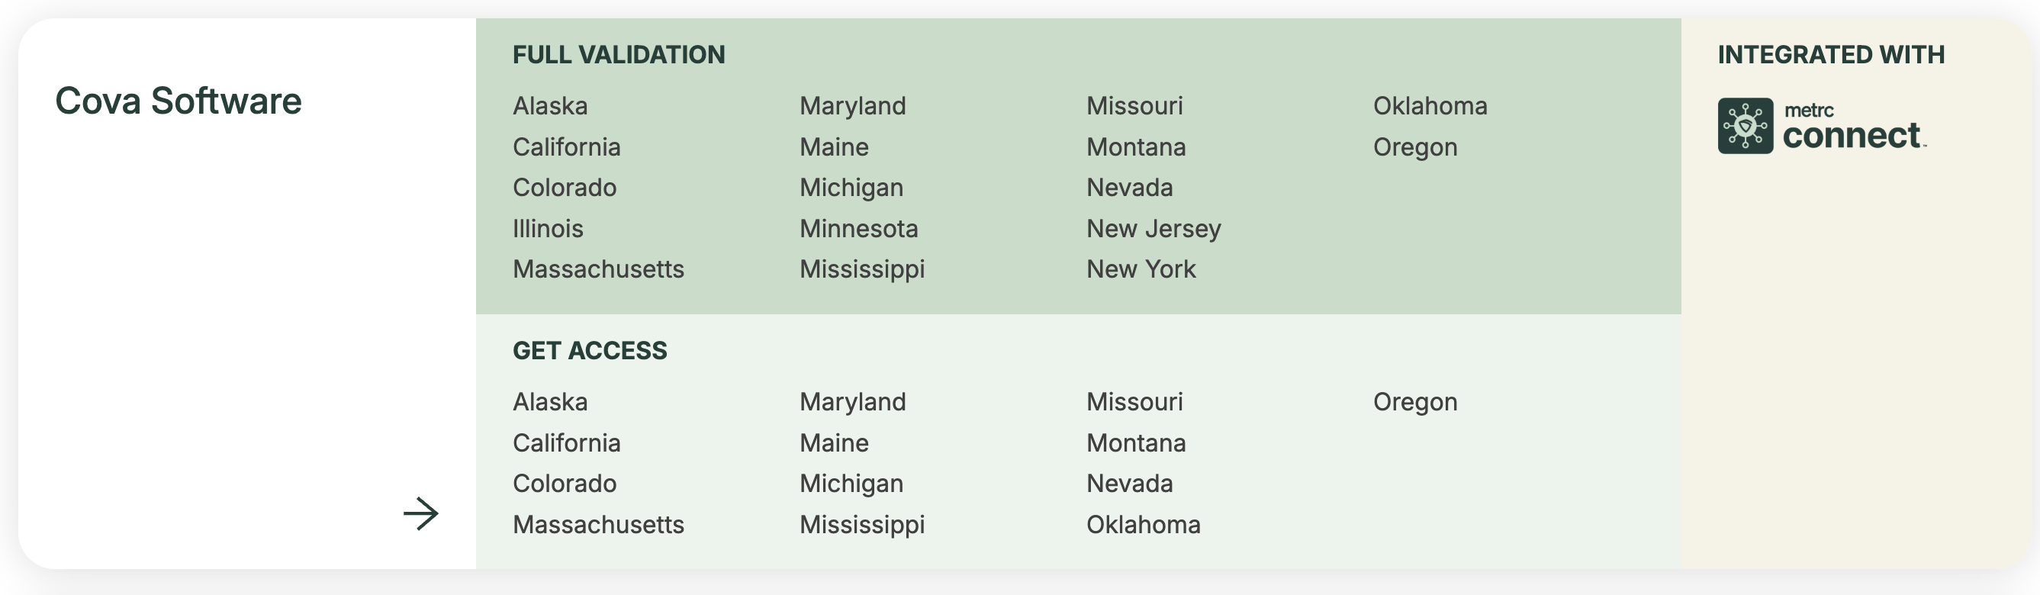Click Oklahoma under Full Validation
This screenshot has height=595, width=2040.
(x=1430, y=105)
